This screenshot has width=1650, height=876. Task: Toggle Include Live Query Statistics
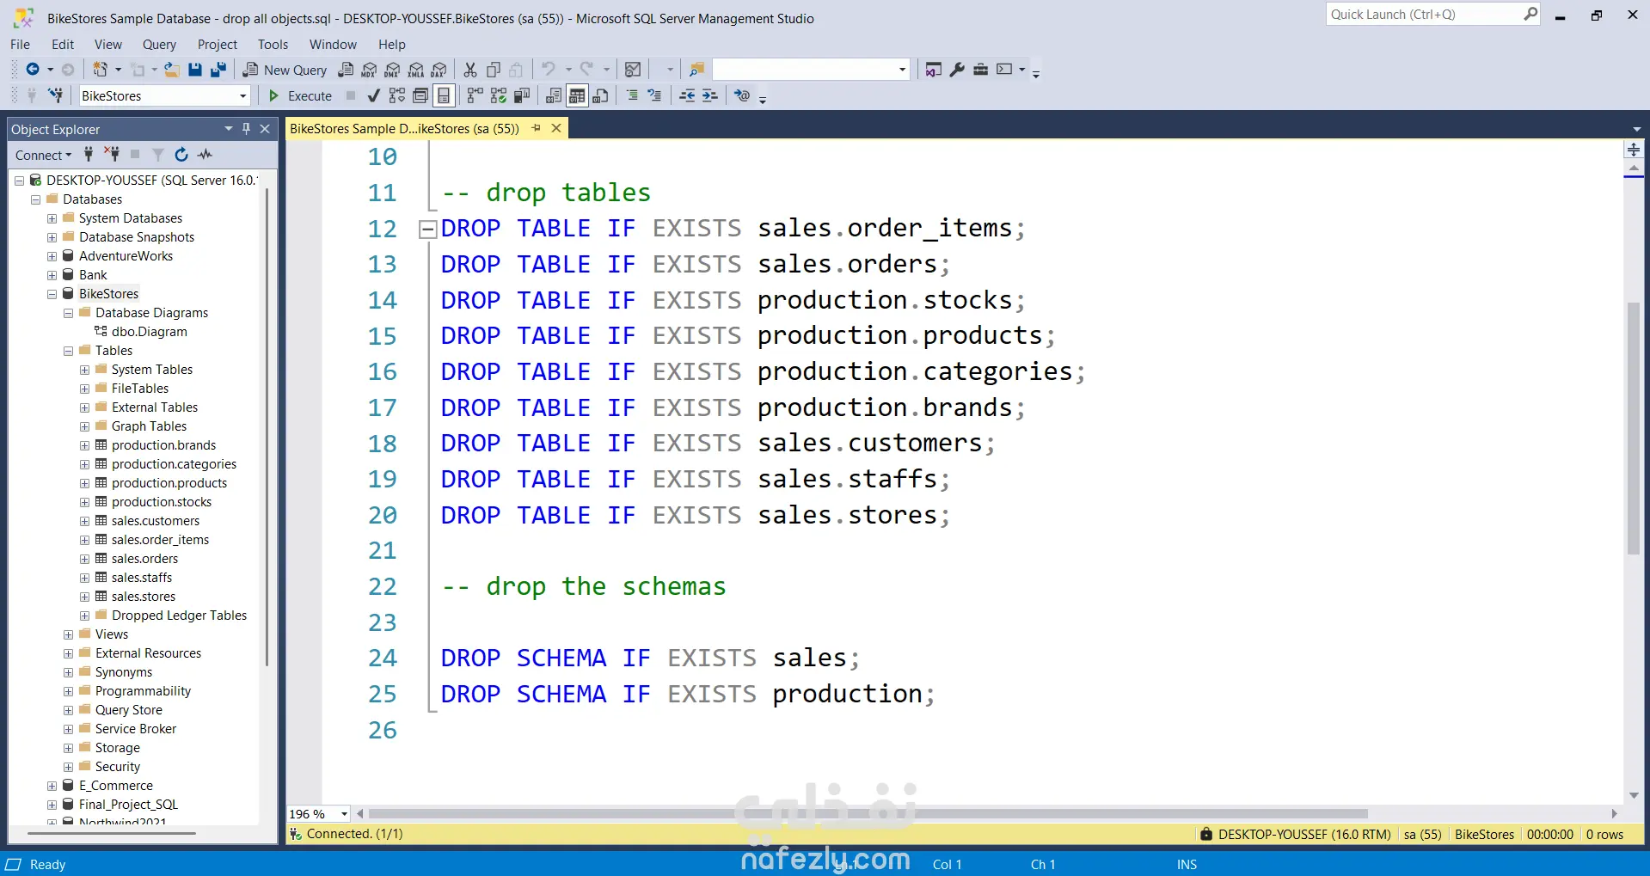click(x=498, y=95)
